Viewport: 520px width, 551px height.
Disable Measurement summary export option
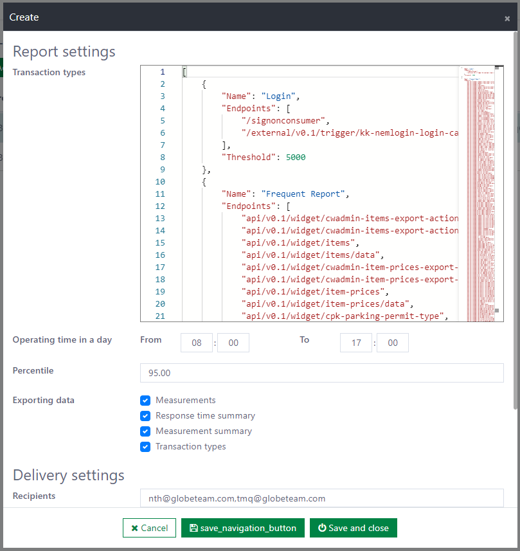pyautogui.click(x=145, y=431)
